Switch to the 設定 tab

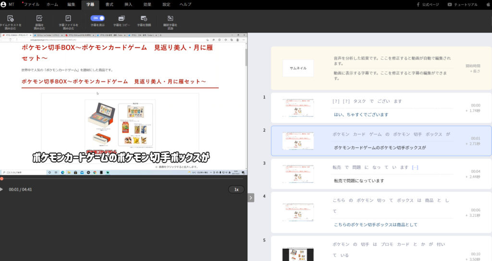point(166,4)
